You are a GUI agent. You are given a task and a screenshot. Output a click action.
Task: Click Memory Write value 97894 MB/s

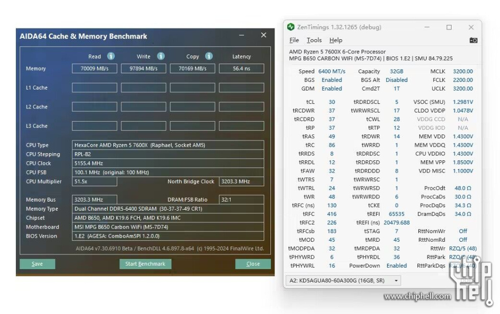pyautogui.click(x=143, y=68)
